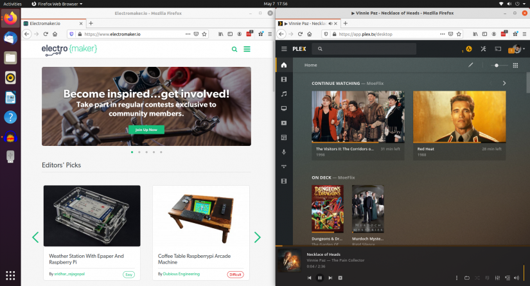
Task: Open the Plex hamburger menu
Action: click(x=284, y=49)
